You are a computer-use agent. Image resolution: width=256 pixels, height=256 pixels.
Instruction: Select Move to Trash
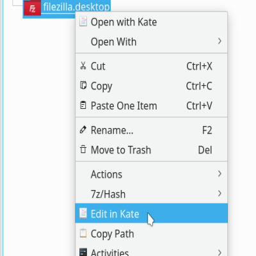tap(152, 150)
